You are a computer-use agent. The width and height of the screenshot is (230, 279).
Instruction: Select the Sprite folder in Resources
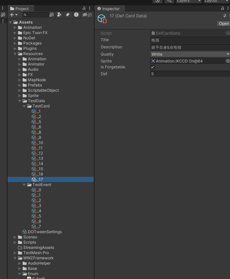(x=31, y=96)
